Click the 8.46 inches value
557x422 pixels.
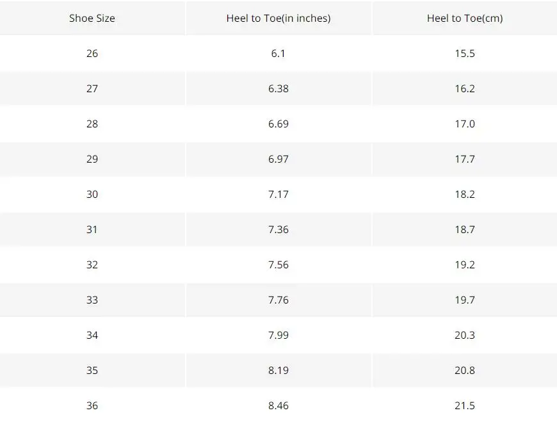tap(278, 405)
